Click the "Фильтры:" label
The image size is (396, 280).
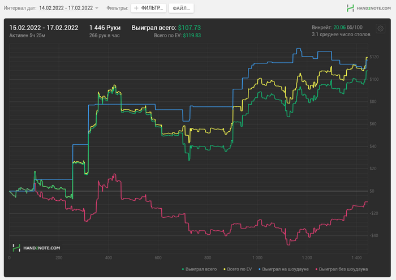[x=117, y=8]
